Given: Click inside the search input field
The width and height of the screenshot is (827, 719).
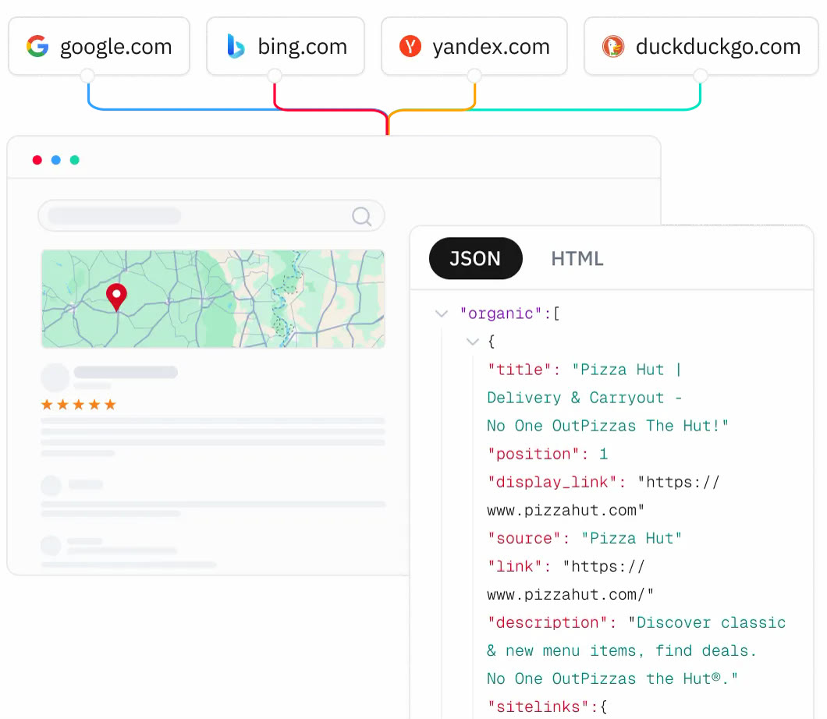Looking at the screenshot, I should tap(211, 215).
